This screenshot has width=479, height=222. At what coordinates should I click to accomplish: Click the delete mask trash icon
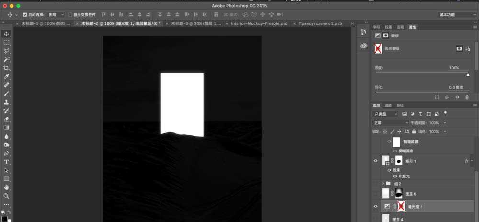(x=467, y=97)
